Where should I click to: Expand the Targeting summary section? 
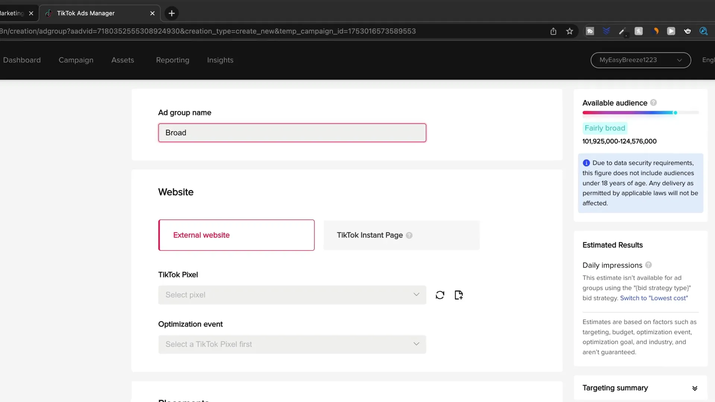[x=695, y=388]
